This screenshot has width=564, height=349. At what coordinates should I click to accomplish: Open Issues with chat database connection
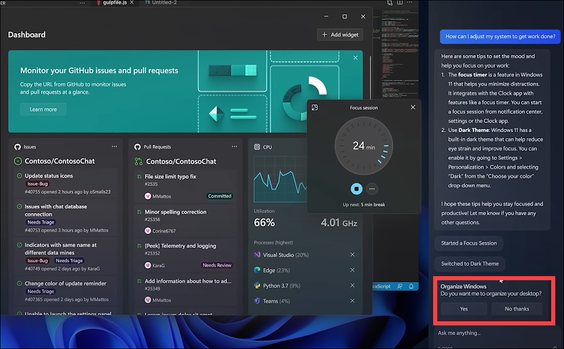pyautogui.click(x=56, y=210)
